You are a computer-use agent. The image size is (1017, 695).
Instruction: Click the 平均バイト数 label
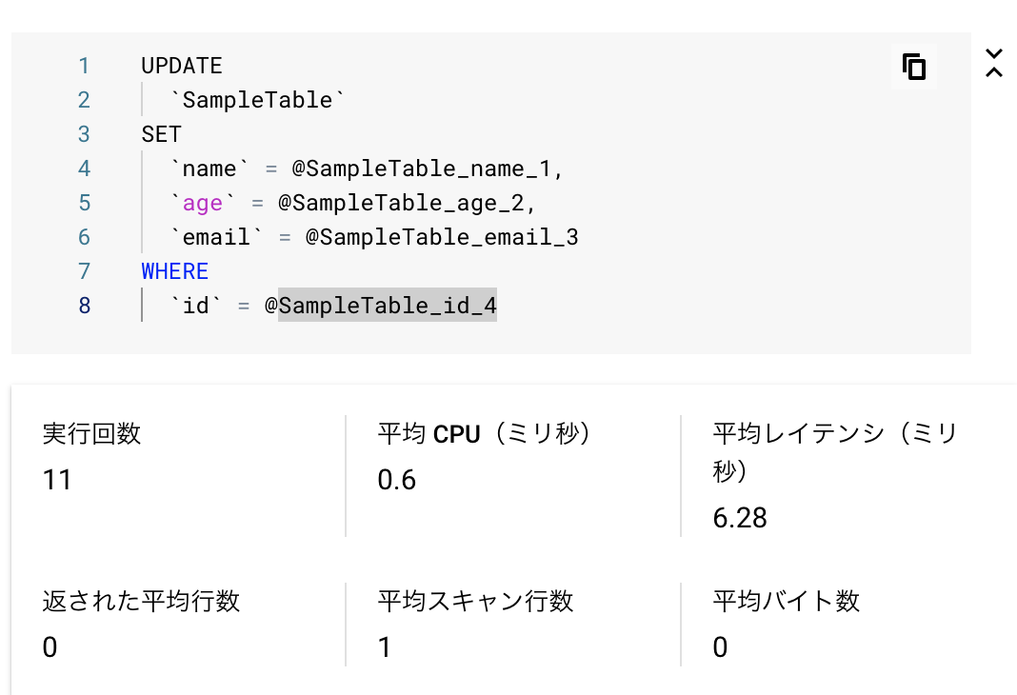[x=787, y=601]
